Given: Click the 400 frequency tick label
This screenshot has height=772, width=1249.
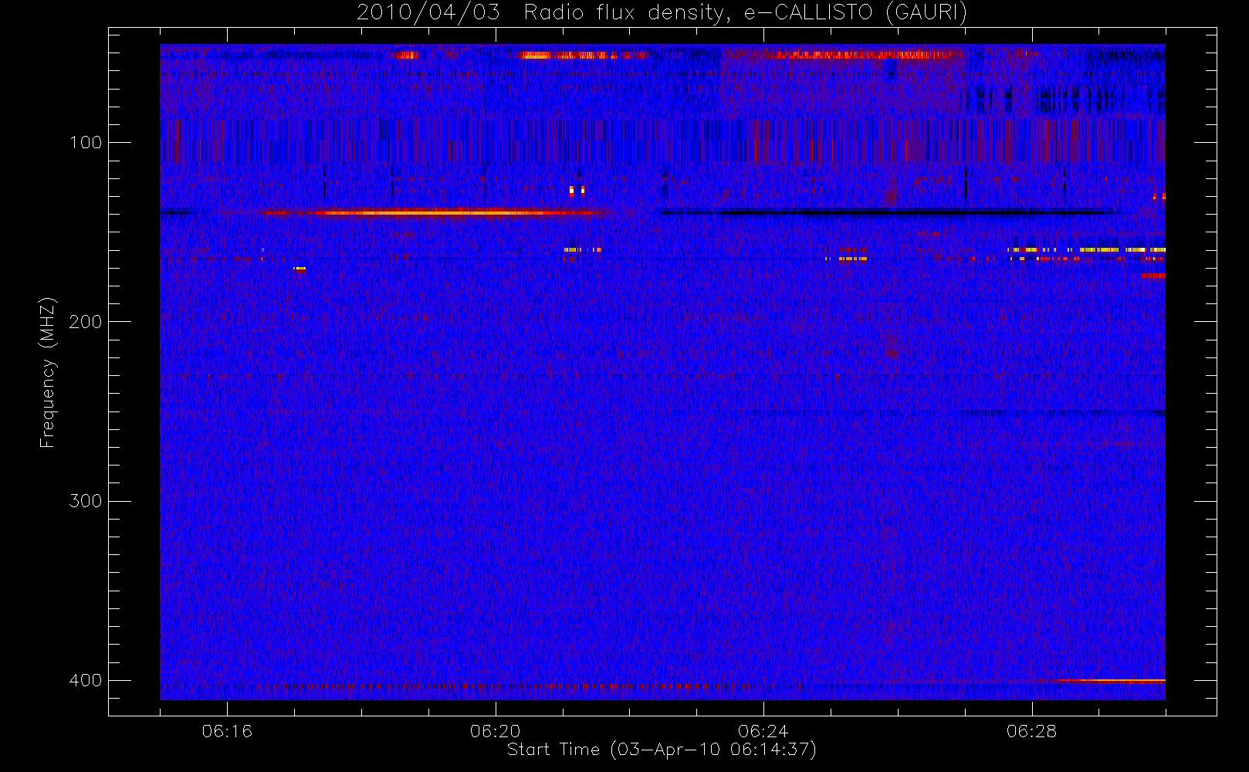Looking at the screenshot, I should pos(85,680).
